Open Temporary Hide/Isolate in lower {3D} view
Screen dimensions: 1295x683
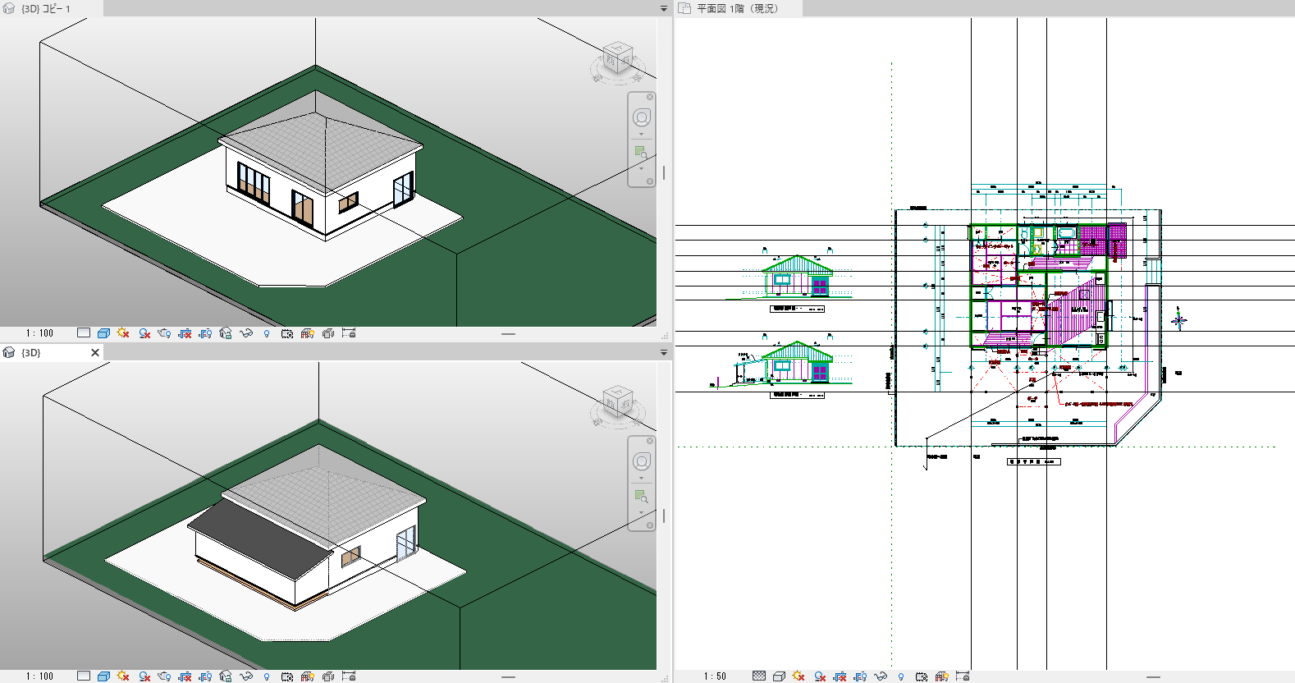246,676
